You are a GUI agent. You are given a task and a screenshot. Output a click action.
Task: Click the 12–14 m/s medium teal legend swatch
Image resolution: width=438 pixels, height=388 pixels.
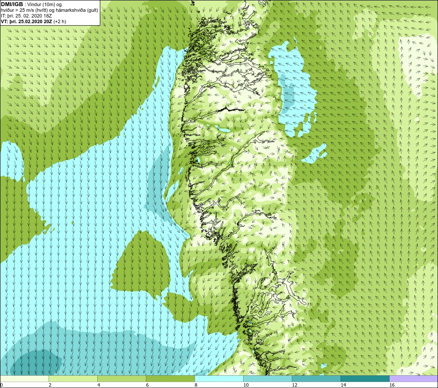(316, 378)
